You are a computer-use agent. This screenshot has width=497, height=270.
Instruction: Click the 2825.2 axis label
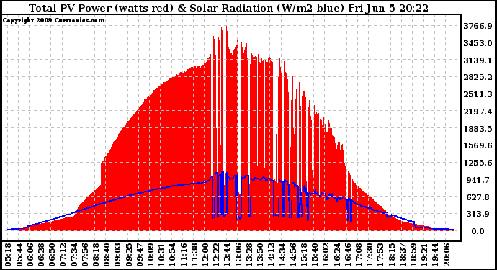[478, 77]
